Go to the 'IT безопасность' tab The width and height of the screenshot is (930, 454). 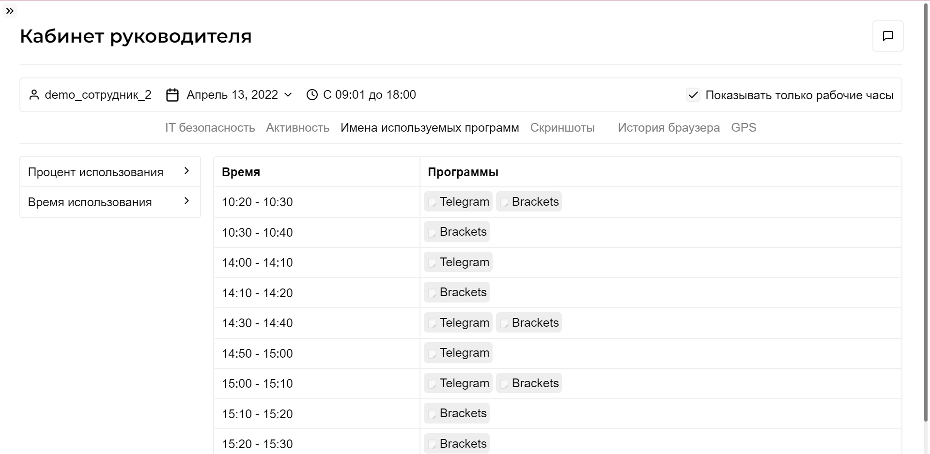tap(210, 128)
